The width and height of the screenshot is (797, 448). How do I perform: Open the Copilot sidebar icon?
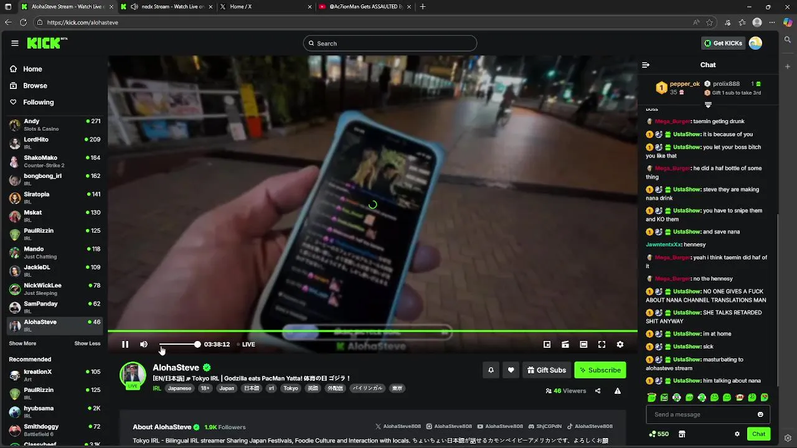(788, 22)
